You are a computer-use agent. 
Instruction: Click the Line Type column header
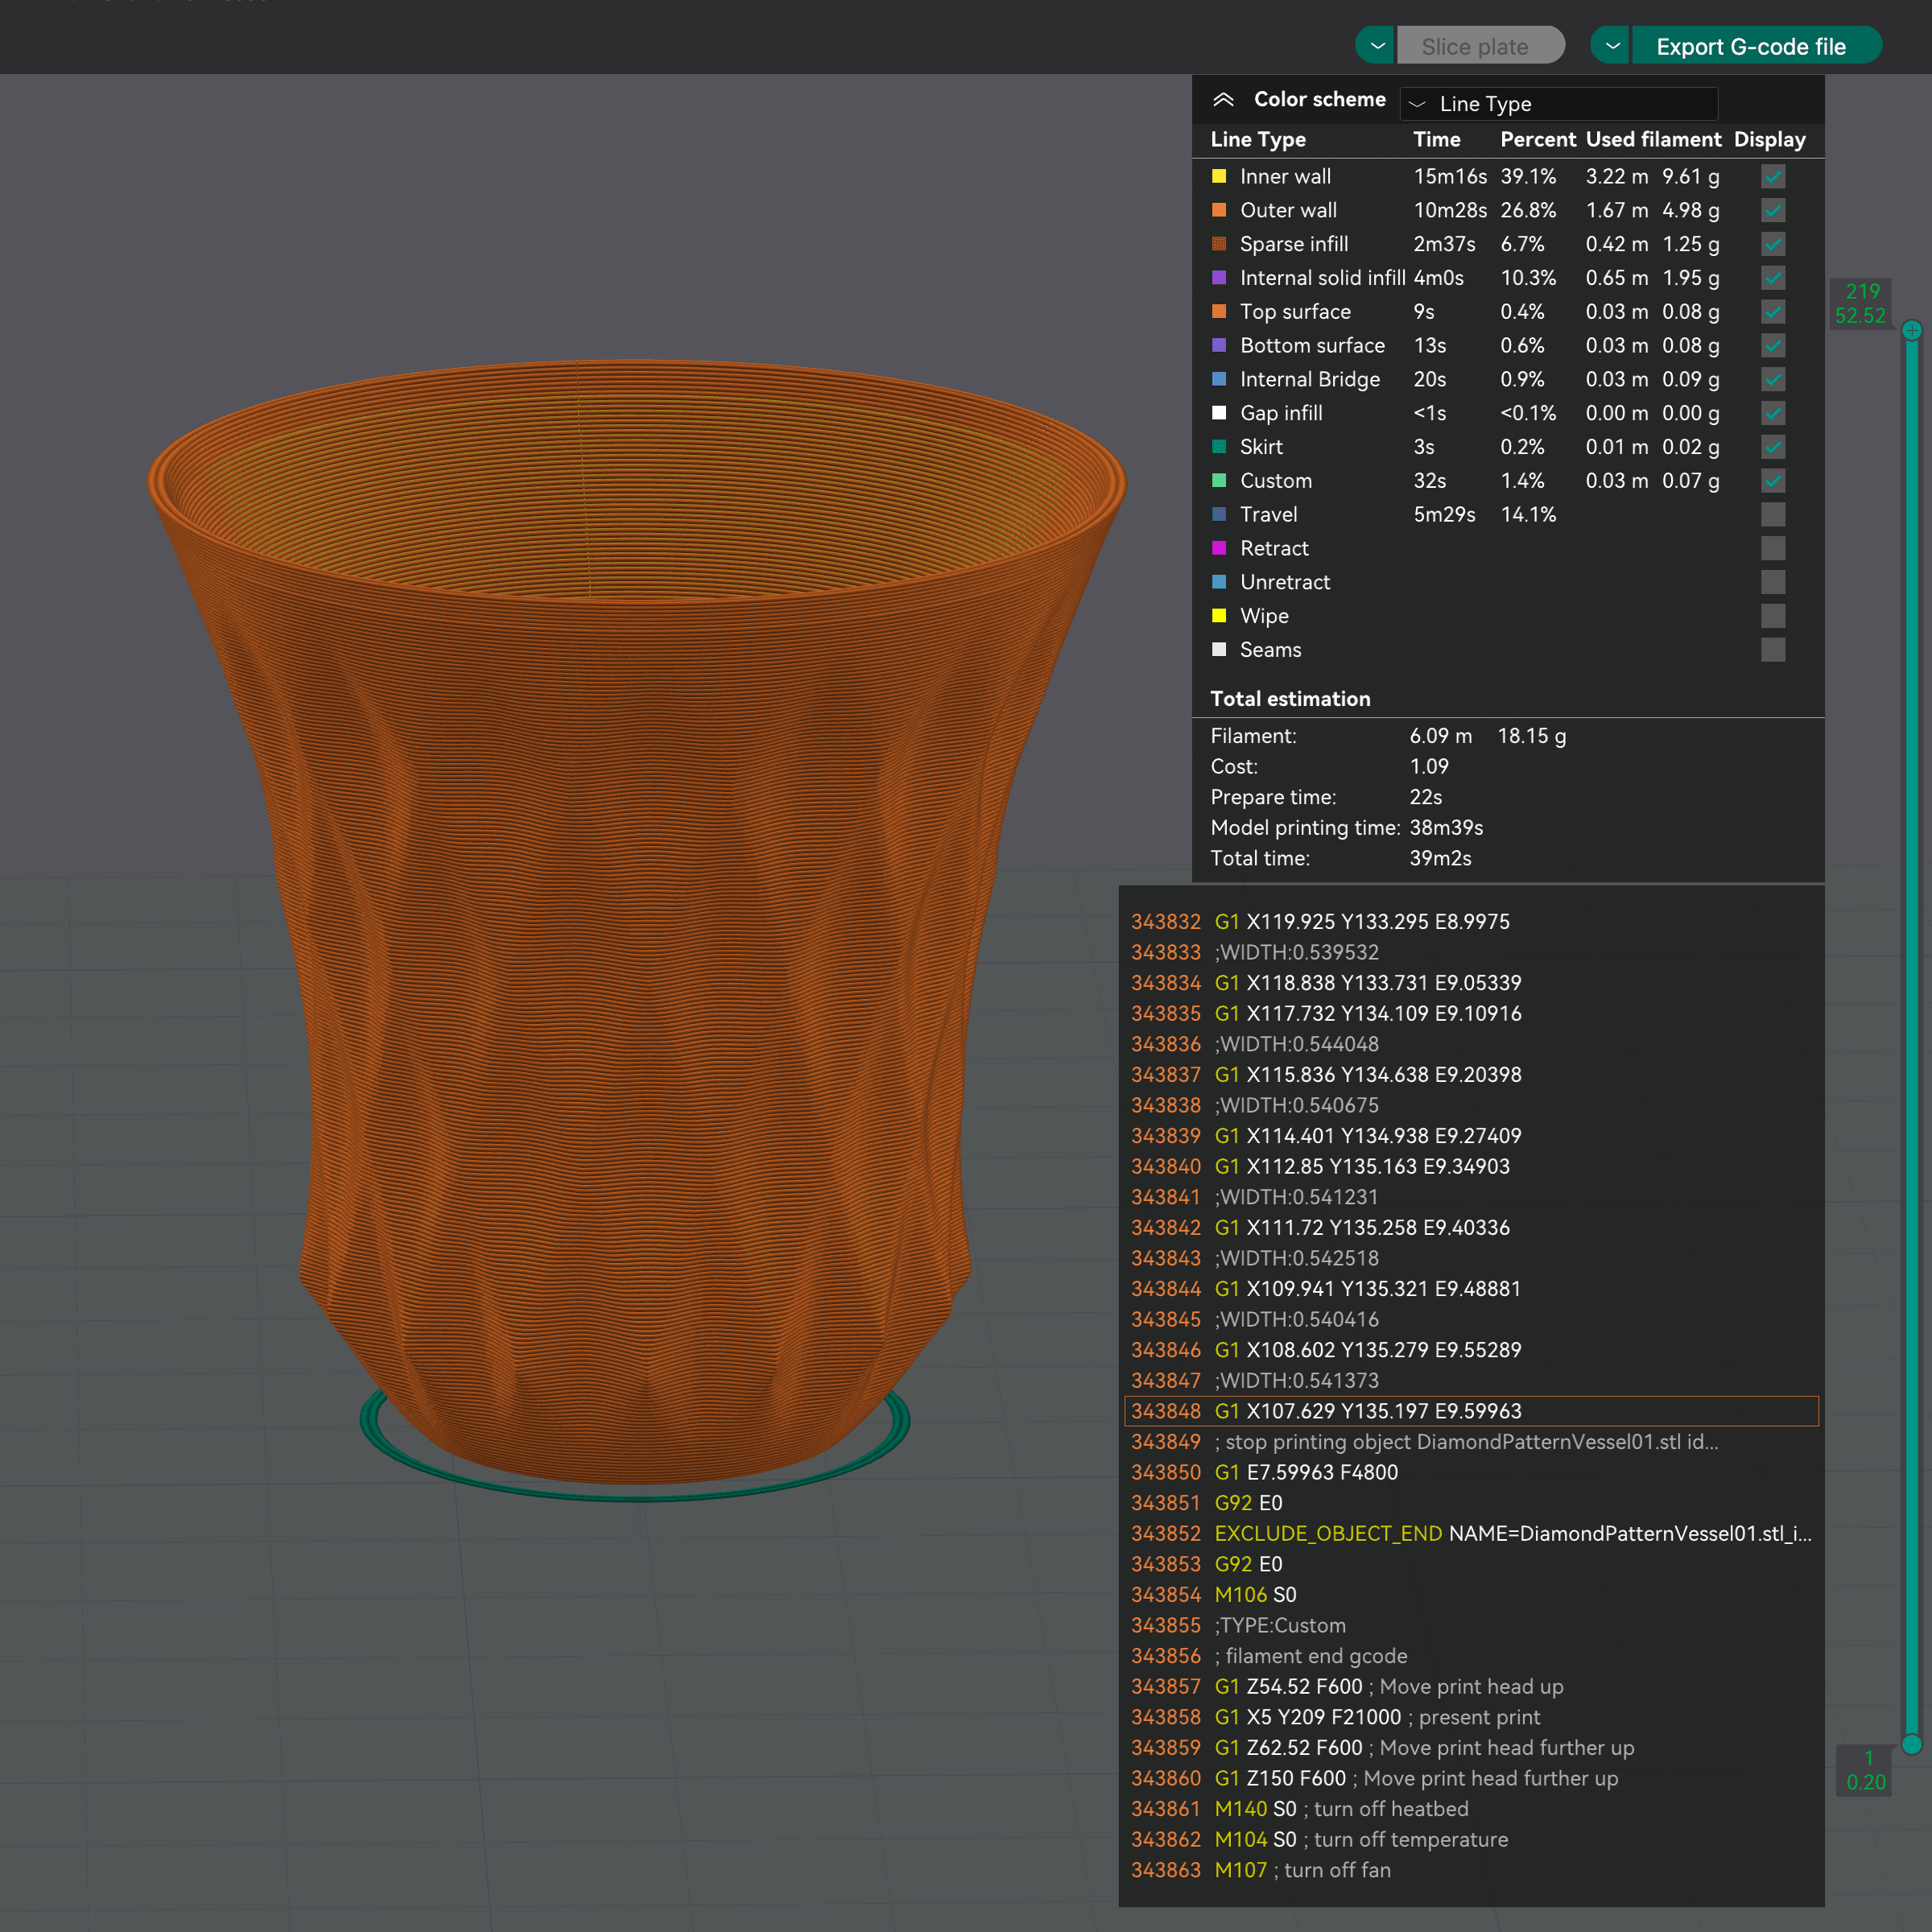tap(1258, 140)
